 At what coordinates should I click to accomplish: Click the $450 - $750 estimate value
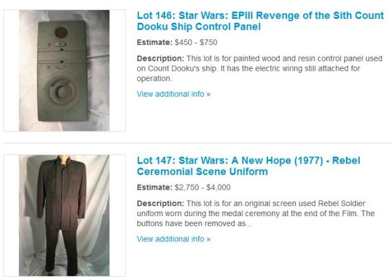(196, 42)
